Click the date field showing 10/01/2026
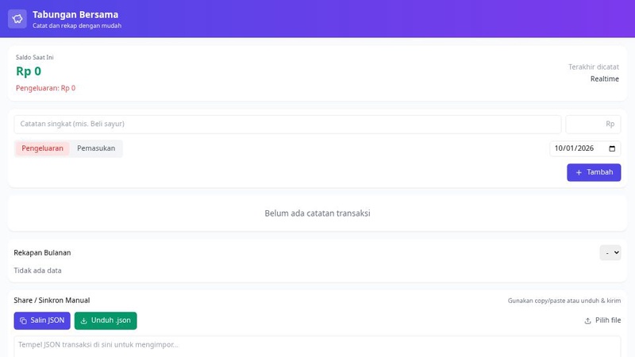This screenshot has height=357, width=635. pos(585,148)
